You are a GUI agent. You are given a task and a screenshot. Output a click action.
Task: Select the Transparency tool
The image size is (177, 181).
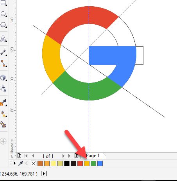pyautogui.click(x=3, y=88)
